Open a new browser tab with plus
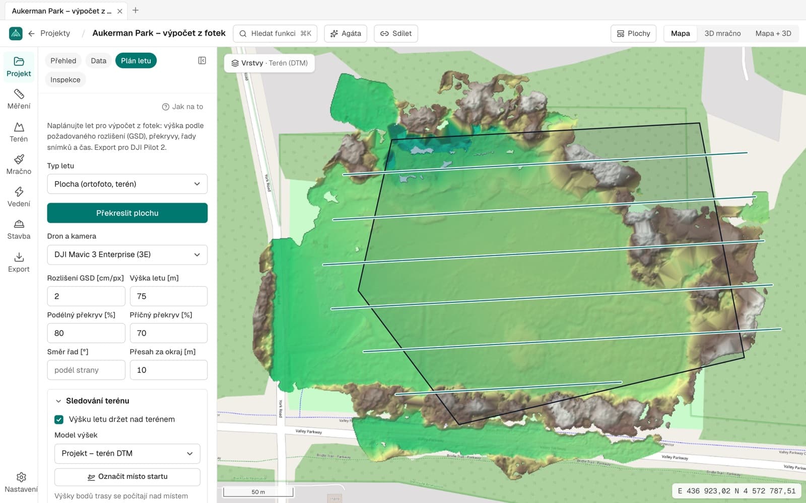Screen dimensions: 806x503 (x=136, y=10)
